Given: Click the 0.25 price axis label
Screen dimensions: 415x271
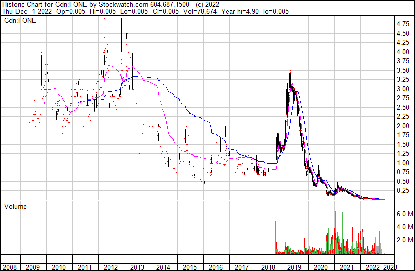Looking at the screenshot, I should pos(403,191).
